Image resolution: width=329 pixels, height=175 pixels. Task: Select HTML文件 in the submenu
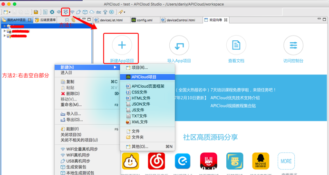[147, 98]
